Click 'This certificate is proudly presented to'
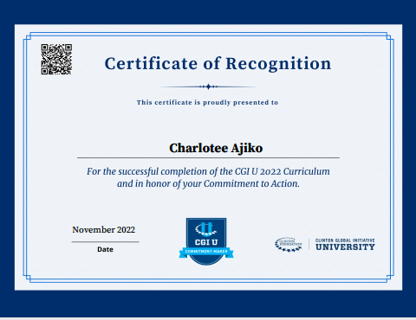Viewport: 416px width, 320px height. tap(207, 102)
